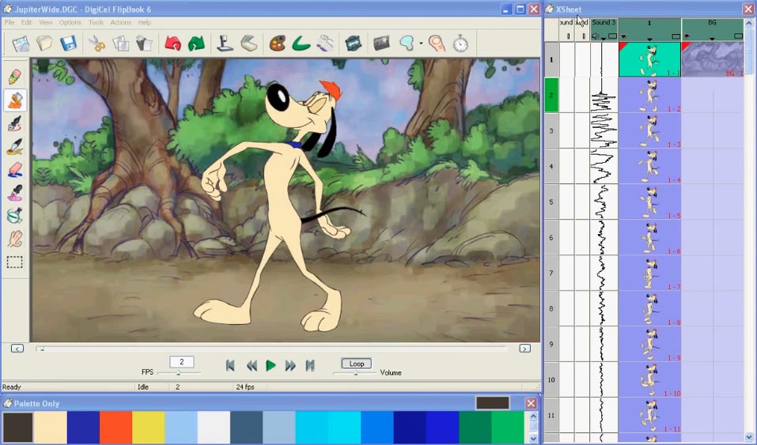Mute the Sound 3 track speaker
The image size is (757, 445).
(595, 36)
